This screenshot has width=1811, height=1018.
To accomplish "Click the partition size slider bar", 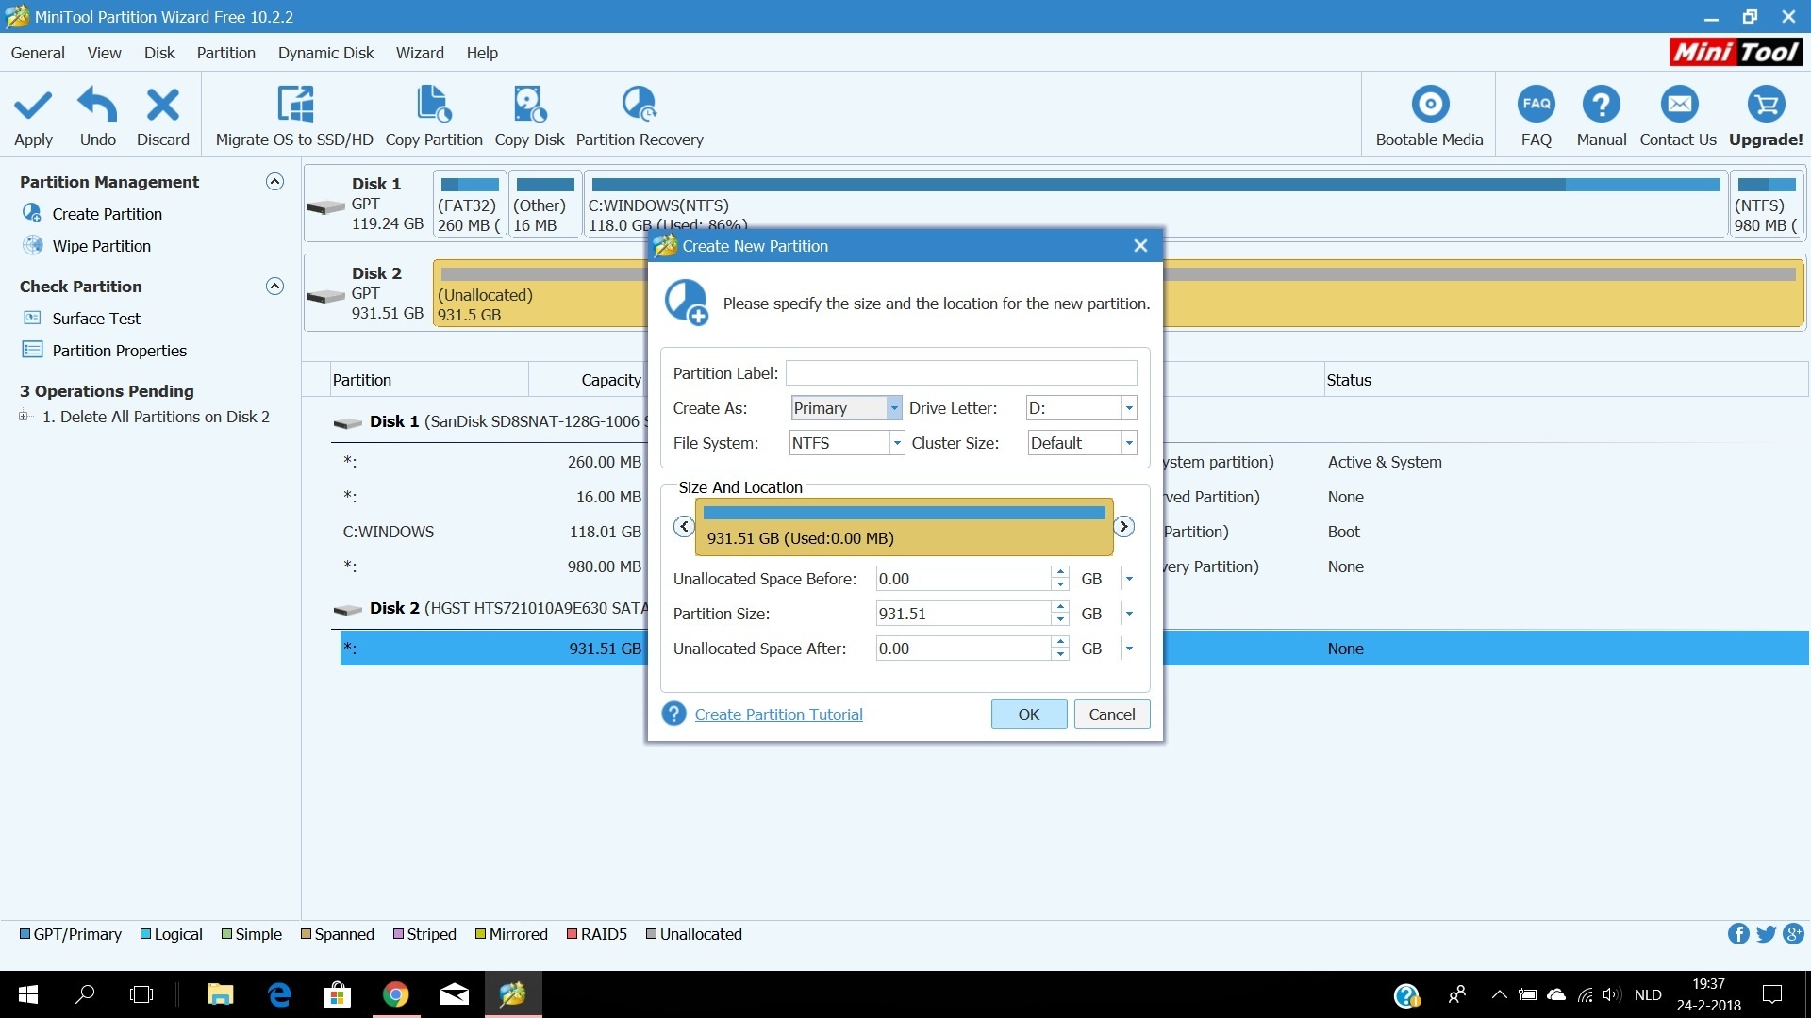I will point(904,526).
